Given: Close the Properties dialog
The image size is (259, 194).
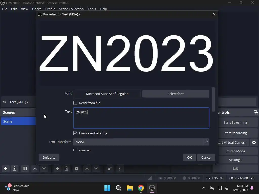Looking at the screenshot, I should tap(214, 14).
